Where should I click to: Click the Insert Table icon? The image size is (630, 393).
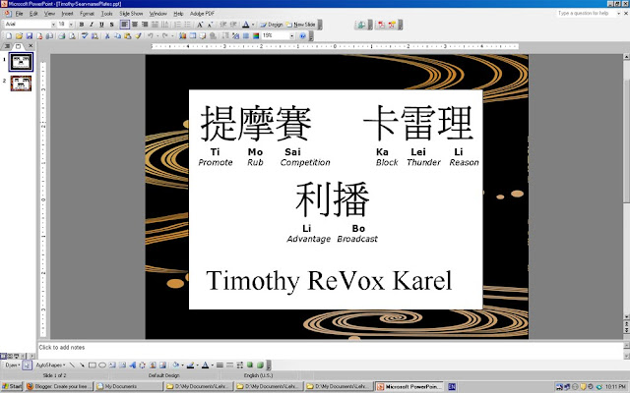click(193, 36)
